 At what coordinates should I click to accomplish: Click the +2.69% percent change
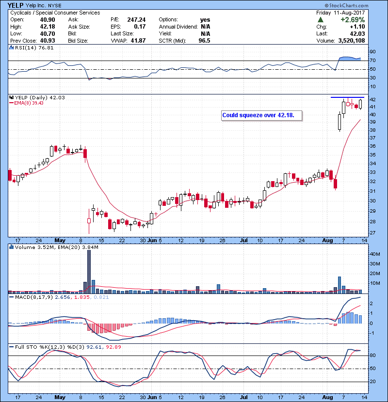(x=353, y=20)
